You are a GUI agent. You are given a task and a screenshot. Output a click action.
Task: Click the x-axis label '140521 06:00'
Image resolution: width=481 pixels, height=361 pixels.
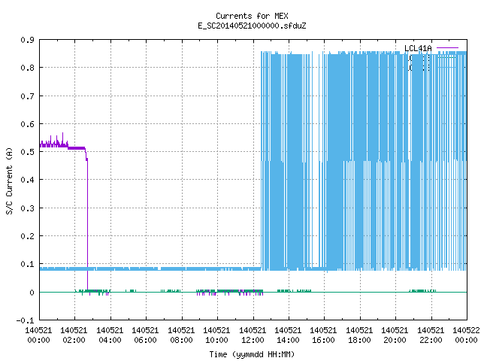tap(145, 335)
